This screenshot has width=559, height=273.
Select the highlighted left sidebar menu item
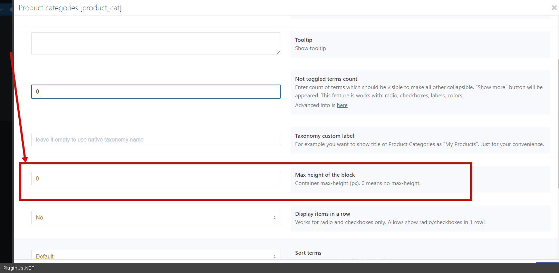click(6, 9)
